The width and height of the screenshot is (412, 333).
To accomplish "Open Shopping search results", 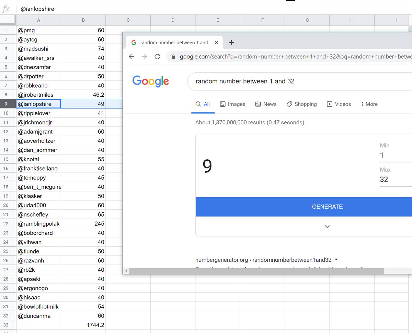I will point(301,104).
